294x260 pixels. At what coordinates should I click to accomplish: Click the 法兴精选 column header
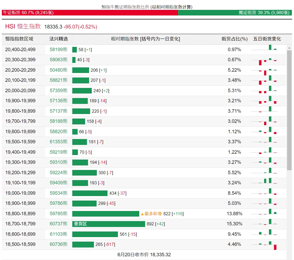58,39
